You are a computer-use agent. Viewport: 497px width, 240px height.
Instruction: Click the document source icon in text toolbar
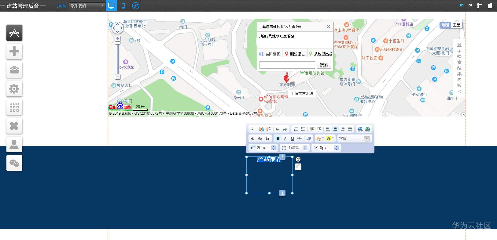coord(252,129)
